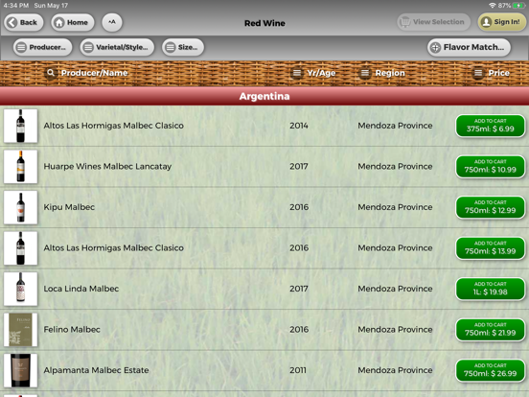Open the Huarpe Wines Malbec bottle thumbnail
Viewport: 529px width, 397px height.
point(20,167)
